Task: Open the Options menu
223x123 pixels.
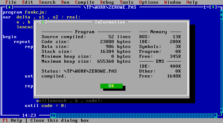Action: point(149,2)
